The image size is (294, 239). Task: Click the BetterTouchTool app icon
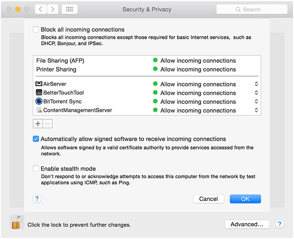click(39, 93)
